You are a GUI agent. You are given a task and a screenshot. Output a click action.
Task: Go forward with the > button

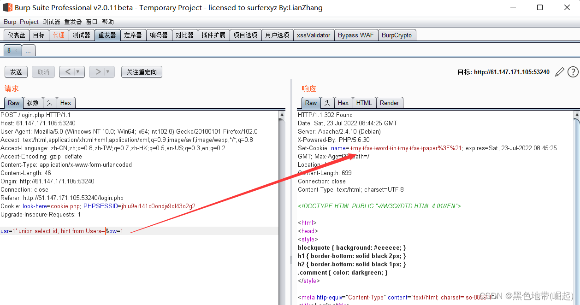pos(98,72)
